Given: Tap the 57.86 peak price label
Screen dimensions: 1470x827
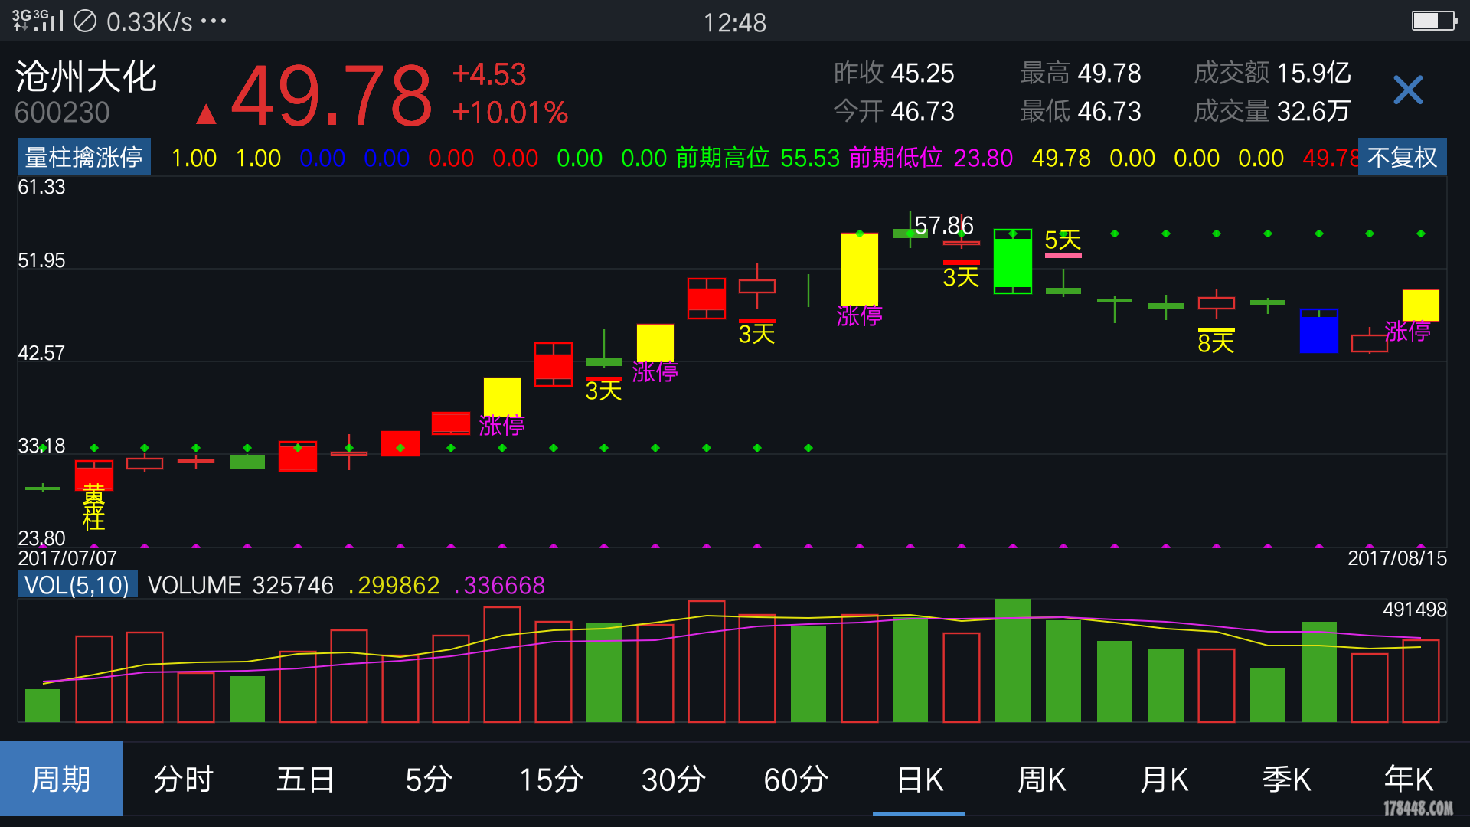Looking at the screenshot, I should [x=944, y=225].
